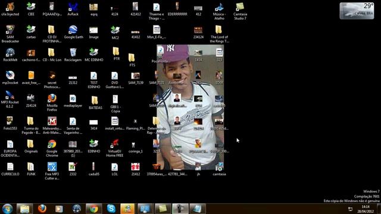Select the cartao desktop icon
381x214 pixels.
31,32
